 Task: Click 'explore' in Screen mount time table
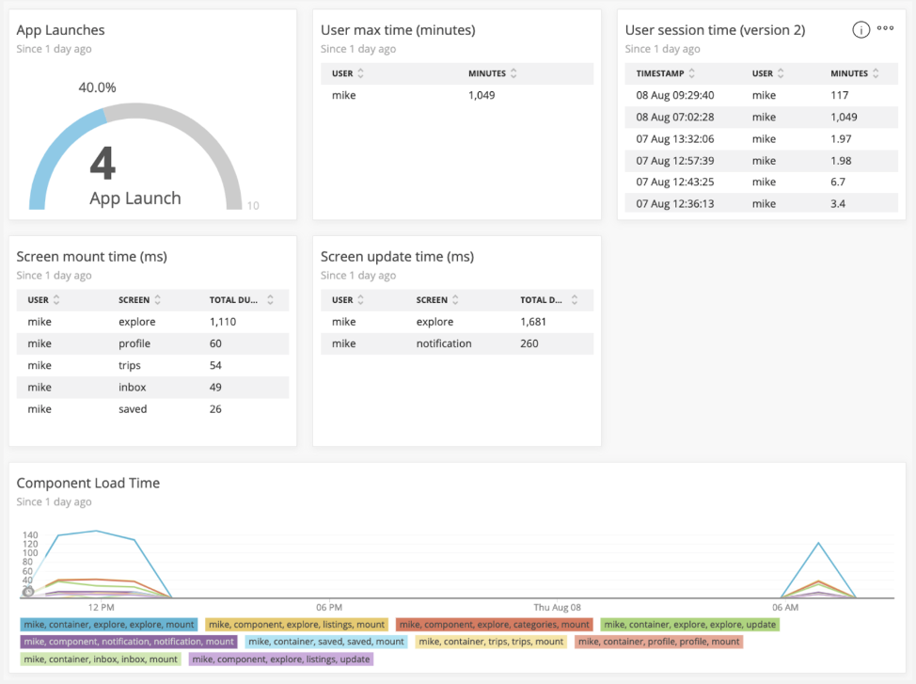point(136,322)
